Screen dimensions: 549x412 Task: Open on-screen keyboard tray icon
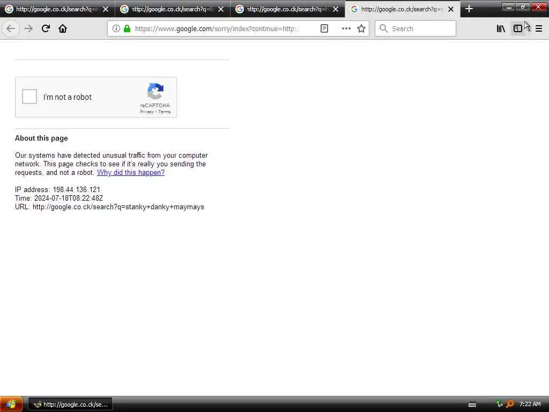point(472,404)
